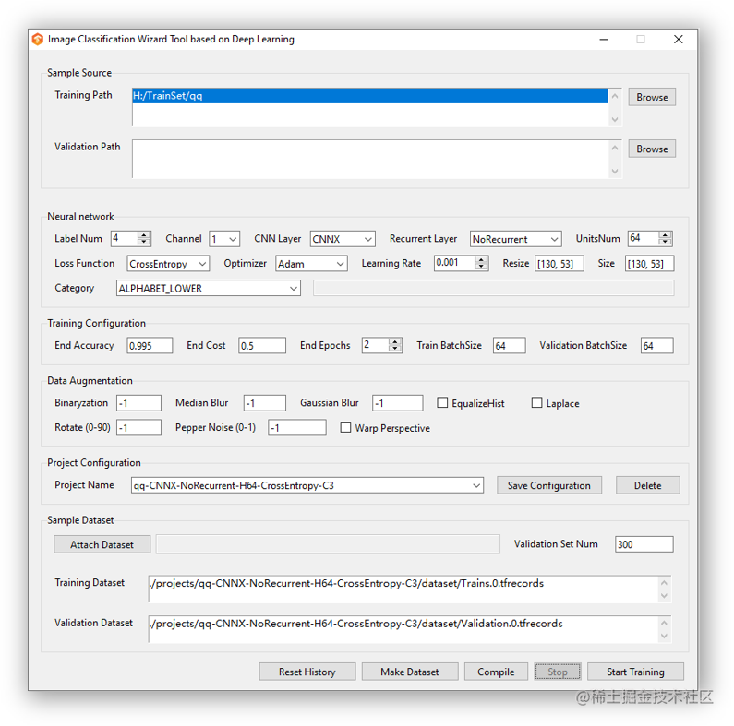The image size is (734, 726).
Task: Click the Validation Set Num field
Action: pos(644,544)
